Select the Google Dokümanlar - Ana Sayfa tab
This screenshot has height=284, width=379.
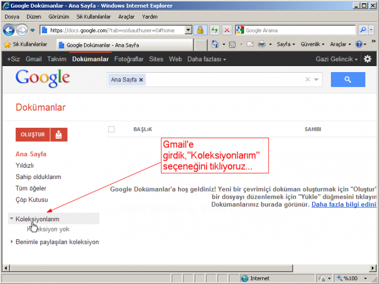click(125, 45)
